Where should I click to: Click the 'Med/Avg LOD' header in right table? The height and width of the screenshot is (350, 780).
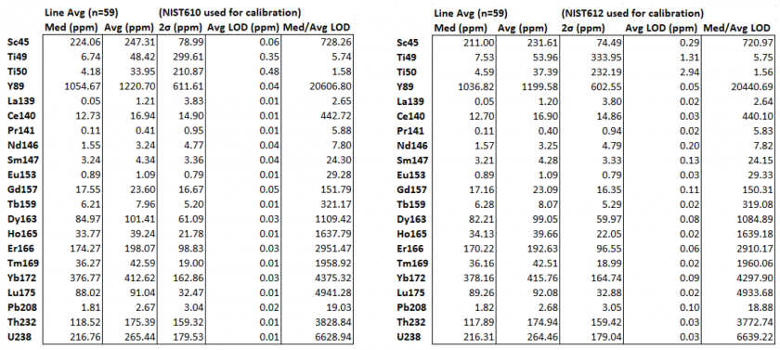(736, 28)
